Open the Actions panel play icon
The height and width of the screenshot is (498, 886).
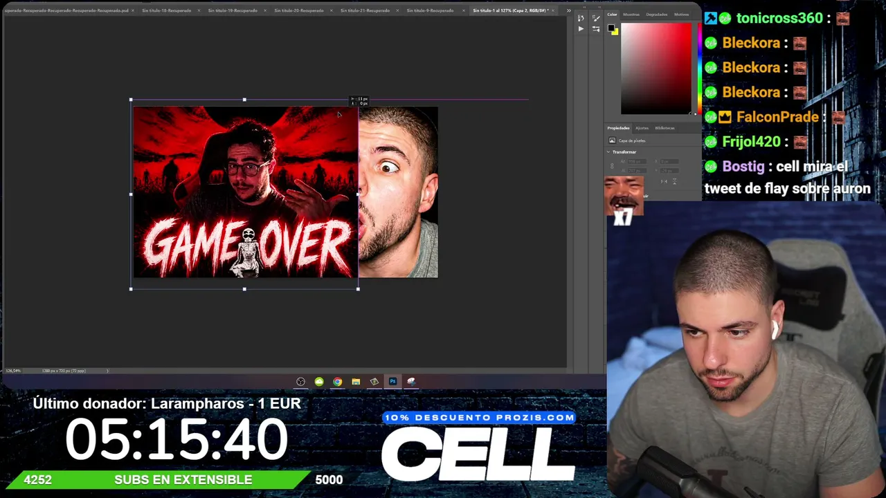point(581,29)
